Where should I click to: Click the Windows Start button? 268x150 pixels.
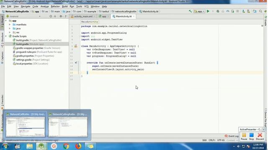[x=5, y=146]
